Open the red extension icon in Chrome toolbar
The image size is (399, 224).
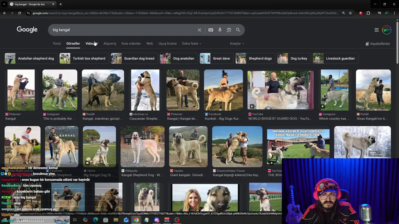click(361, 13)
